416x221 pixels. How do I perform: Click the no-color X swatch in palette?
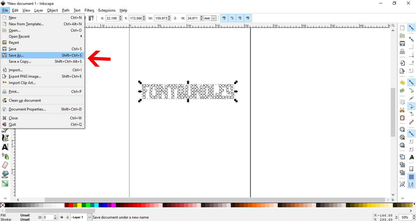click(x=2, y=205)
